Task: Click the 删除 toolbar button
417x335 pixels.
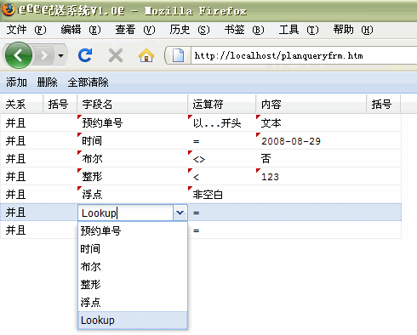Action: point(47,82)
